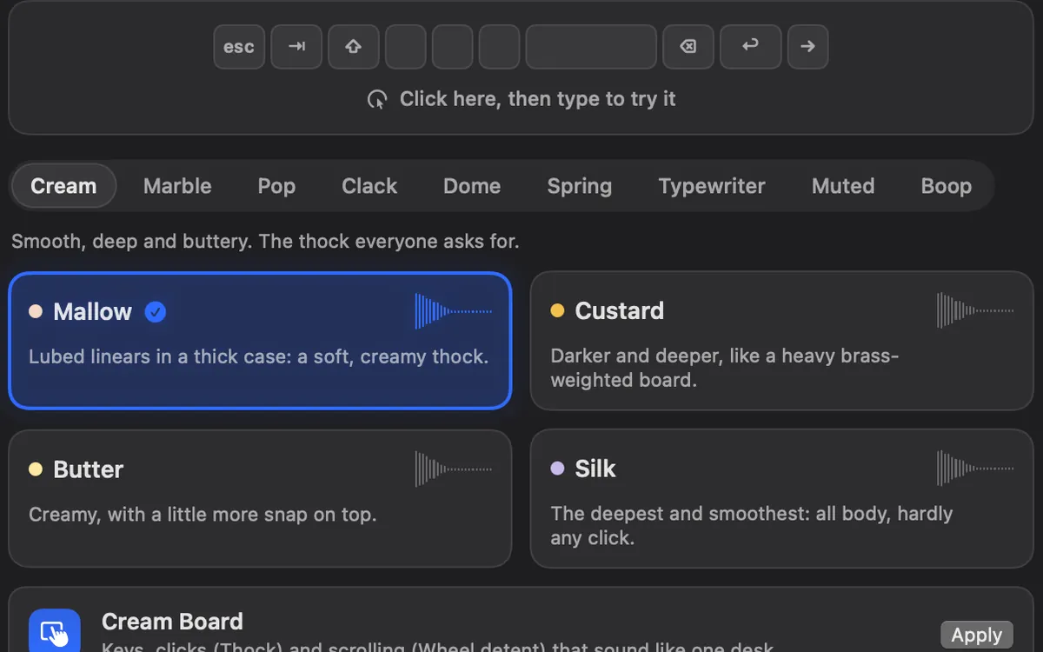
Task: Open the Dome tab
Action: click(x=472, y=186)
